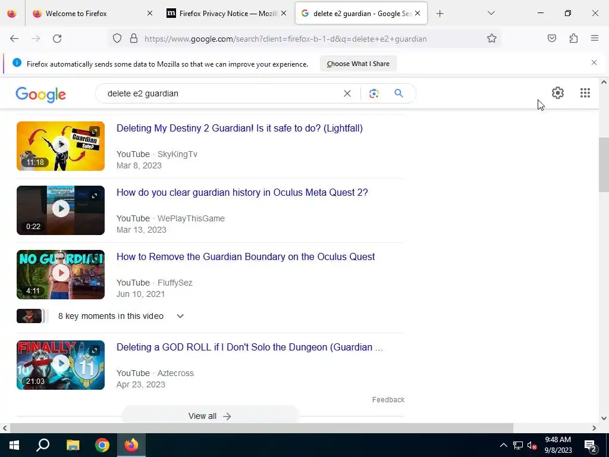Click the site security padlock icon

134,38
